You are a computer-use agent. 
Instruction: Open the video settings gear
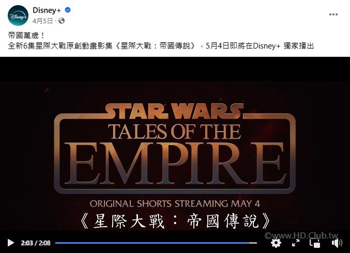pos(276,243)
